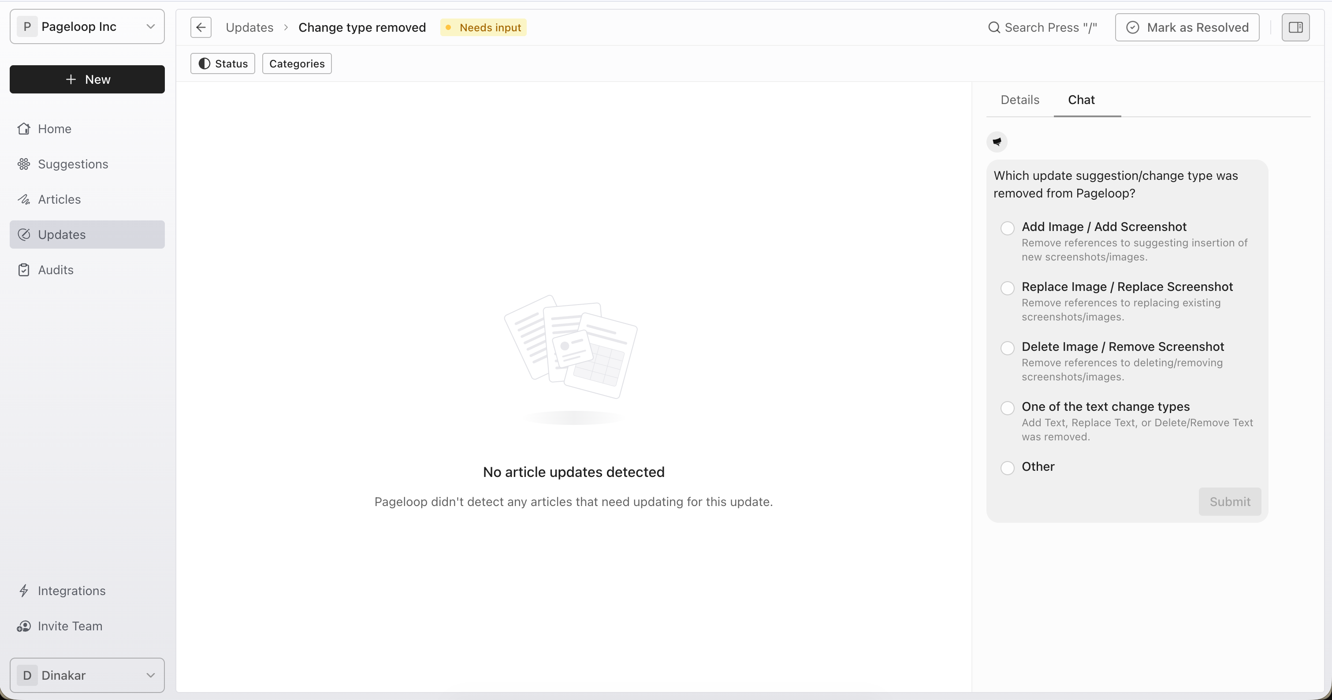
Task: Select One of the text change types
Action: click(1007, 408)
